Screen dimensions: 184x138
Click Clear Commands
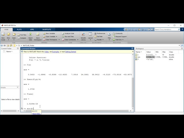(x=69, y=40)
